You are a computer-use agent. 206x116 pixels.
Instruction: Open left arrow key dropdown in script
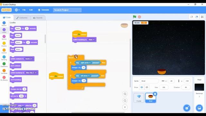point(85,76)
